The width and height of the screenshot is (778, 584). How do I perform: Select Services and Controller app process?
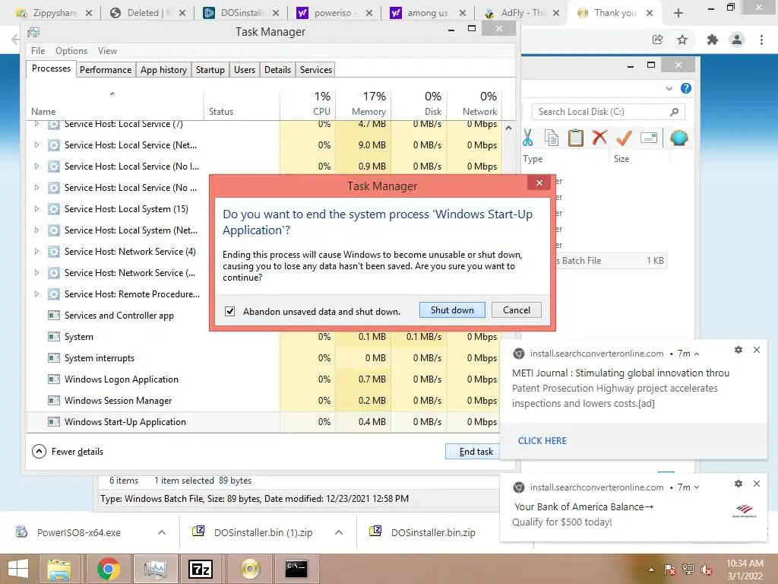point(119,316)
